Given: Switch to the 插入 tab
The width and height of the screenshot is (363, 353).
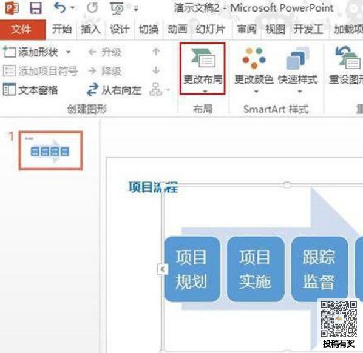Looking at the screenshot, I should tap(90, 29).
